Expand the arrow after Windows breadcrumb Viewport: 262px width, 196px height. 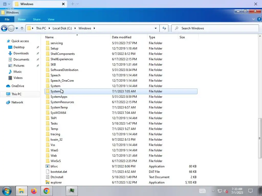coord(94,28)
